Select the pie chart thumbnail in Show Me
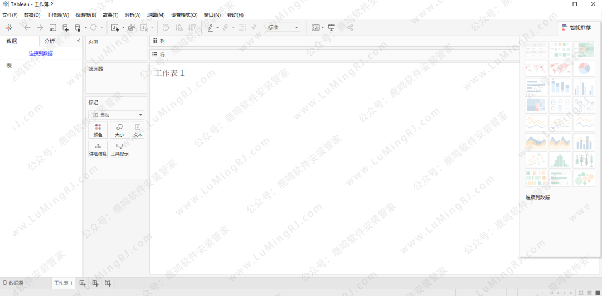Viewport: 602px width, 296px height. tap(584, 68)
